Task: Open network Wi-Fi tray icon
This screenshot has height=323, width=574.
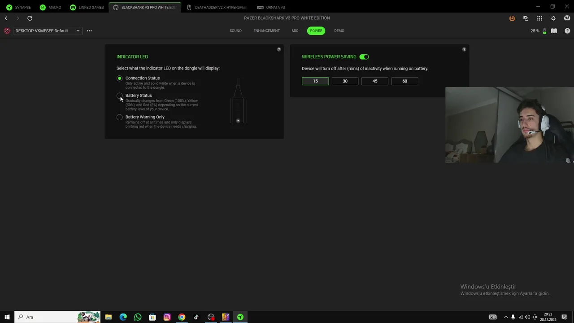Action: (x=520, y=317)
